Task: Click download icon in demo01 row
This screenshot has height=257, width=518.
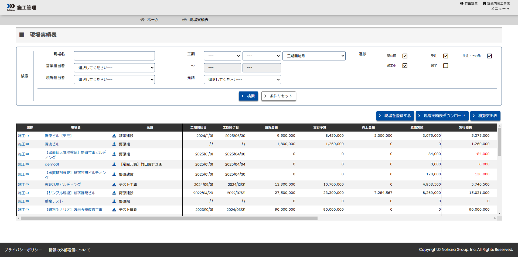Action: pos(114,164)
